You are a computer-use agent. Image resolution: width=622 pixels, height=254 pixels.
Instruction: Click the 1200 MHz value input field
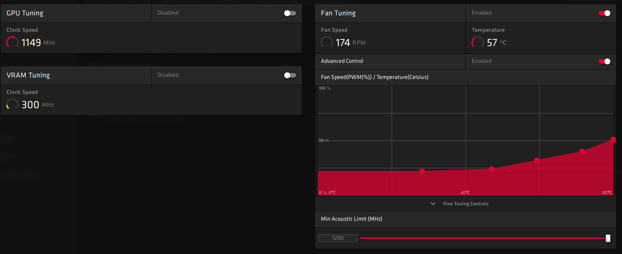[x=338, y=238]
